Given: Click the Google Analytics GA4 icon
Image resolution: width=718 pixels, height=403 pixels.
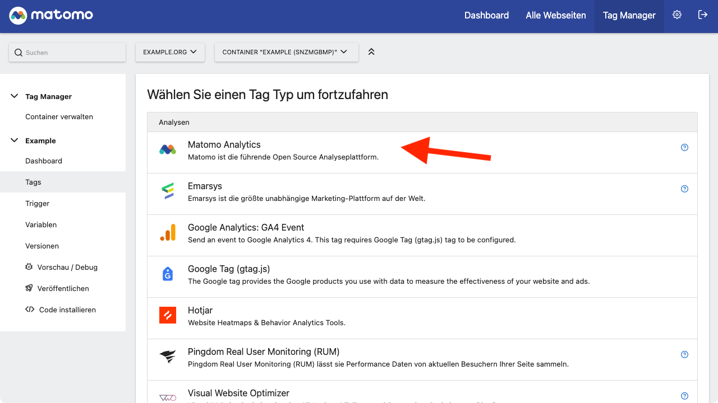Looking at the screenshot, I should click(168, 232).
